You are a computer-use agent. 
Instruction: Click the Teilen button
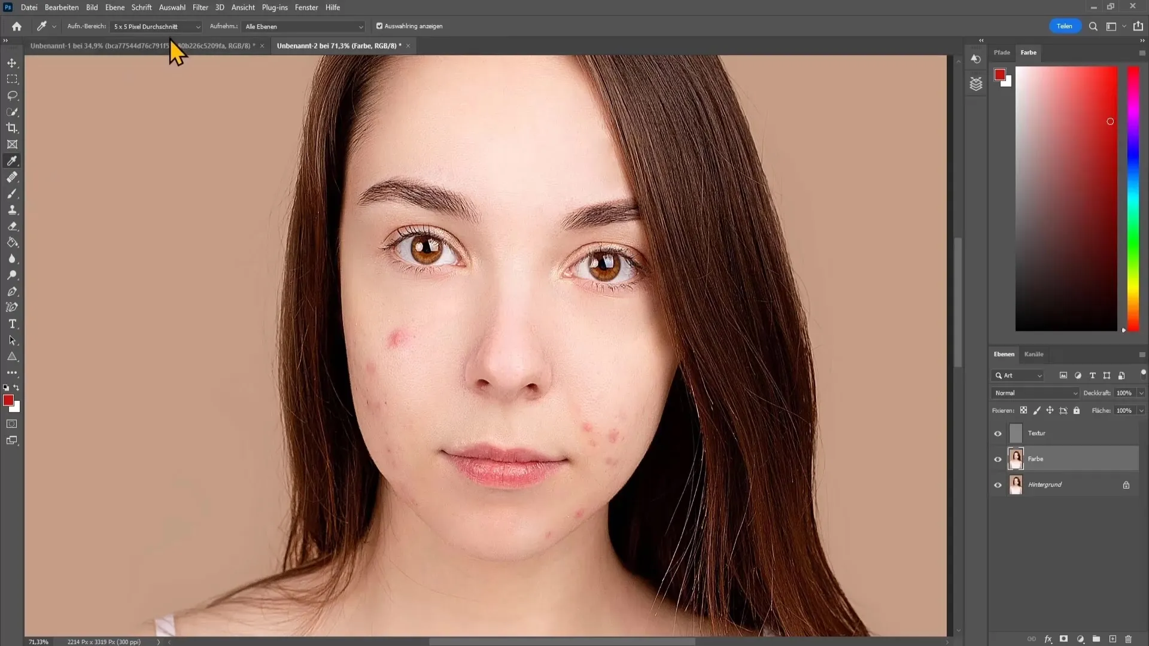[x=1065, y=26]
